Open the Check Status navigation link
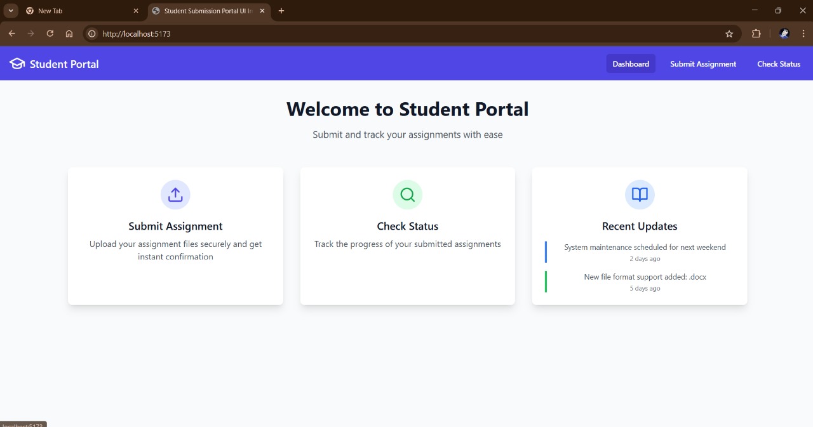The image size is (813, 427). point(779,63)
